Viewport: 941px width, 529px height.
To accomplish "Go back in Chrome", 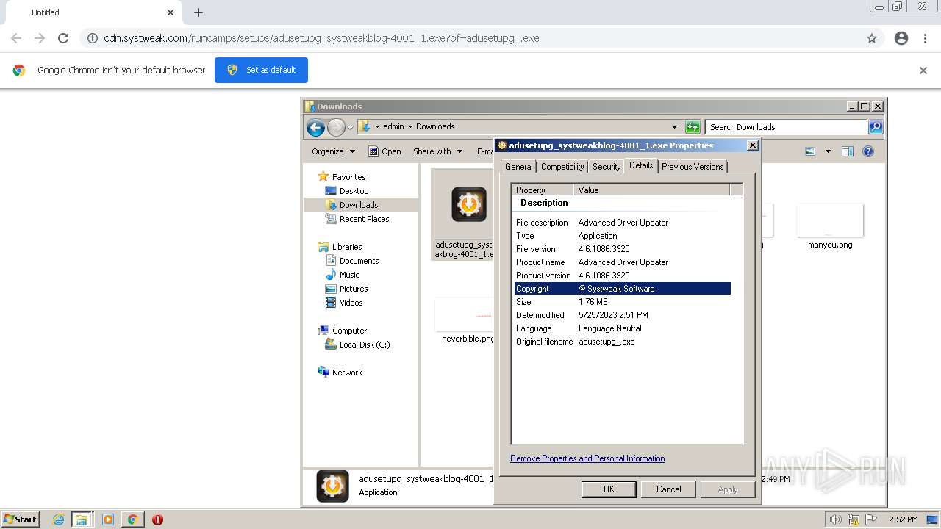I will 16,38.
